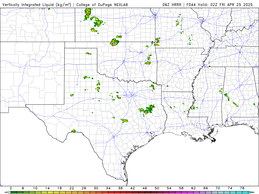Click the 'College of DuPage NEXLAB' label
Screen dimensions: 259x194
pyautogui.click(x=102, y=5)
